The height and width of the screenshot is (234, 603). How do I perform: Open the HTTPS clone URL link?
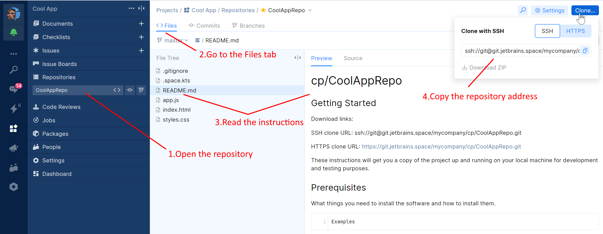click(x=441, y=146)
